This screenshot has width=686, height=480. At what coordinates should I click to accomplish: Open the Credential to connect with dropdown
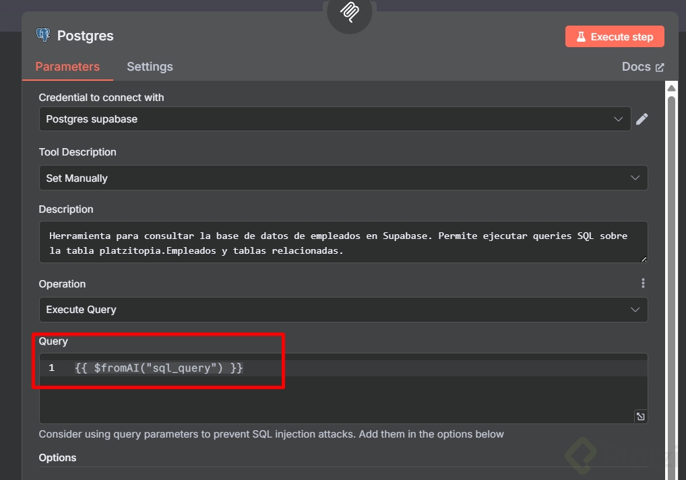tap(335, 119)
